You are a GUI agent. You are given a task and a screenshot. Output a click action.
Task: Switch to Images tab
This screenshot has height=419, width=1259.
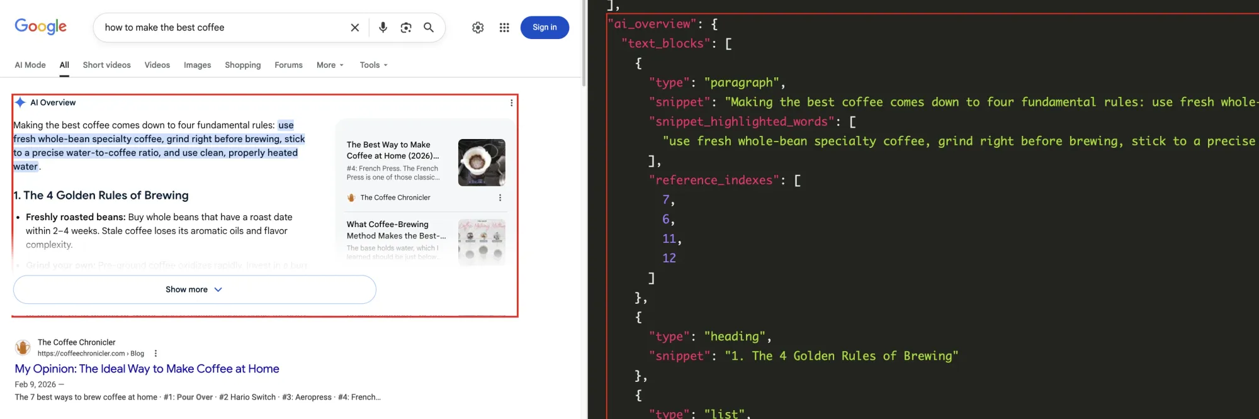click(198, 65)
